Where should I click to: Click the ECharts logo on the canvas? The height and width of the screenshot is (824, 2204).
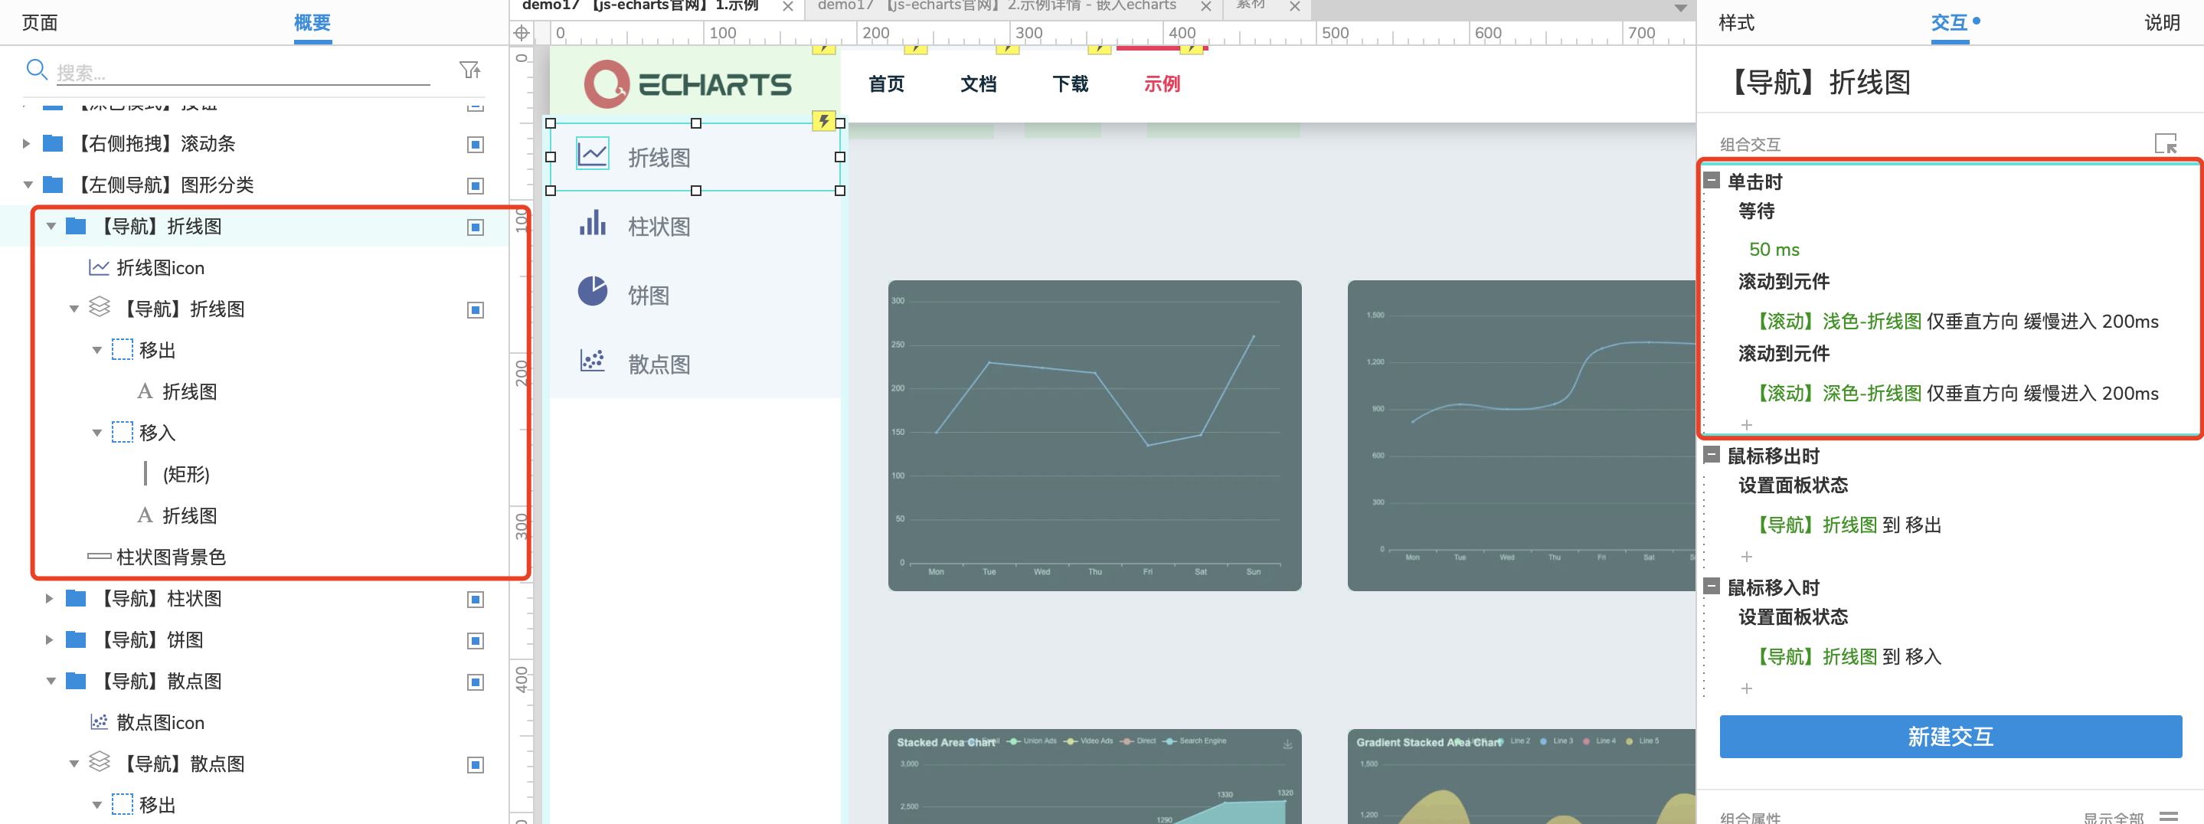(x=687, y=83)
